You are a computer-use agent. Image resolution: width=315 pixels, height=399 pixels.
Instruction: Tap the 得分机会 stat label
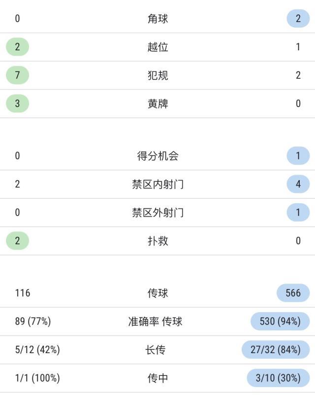click(x=157, y=156)
